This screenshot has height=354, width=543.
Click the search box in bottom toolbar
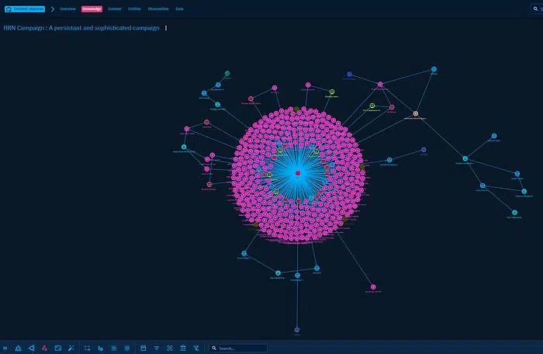coord(240,349)
